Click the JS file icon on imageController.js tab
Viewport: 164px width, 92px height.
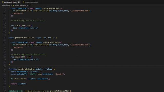tap(24, 2)
